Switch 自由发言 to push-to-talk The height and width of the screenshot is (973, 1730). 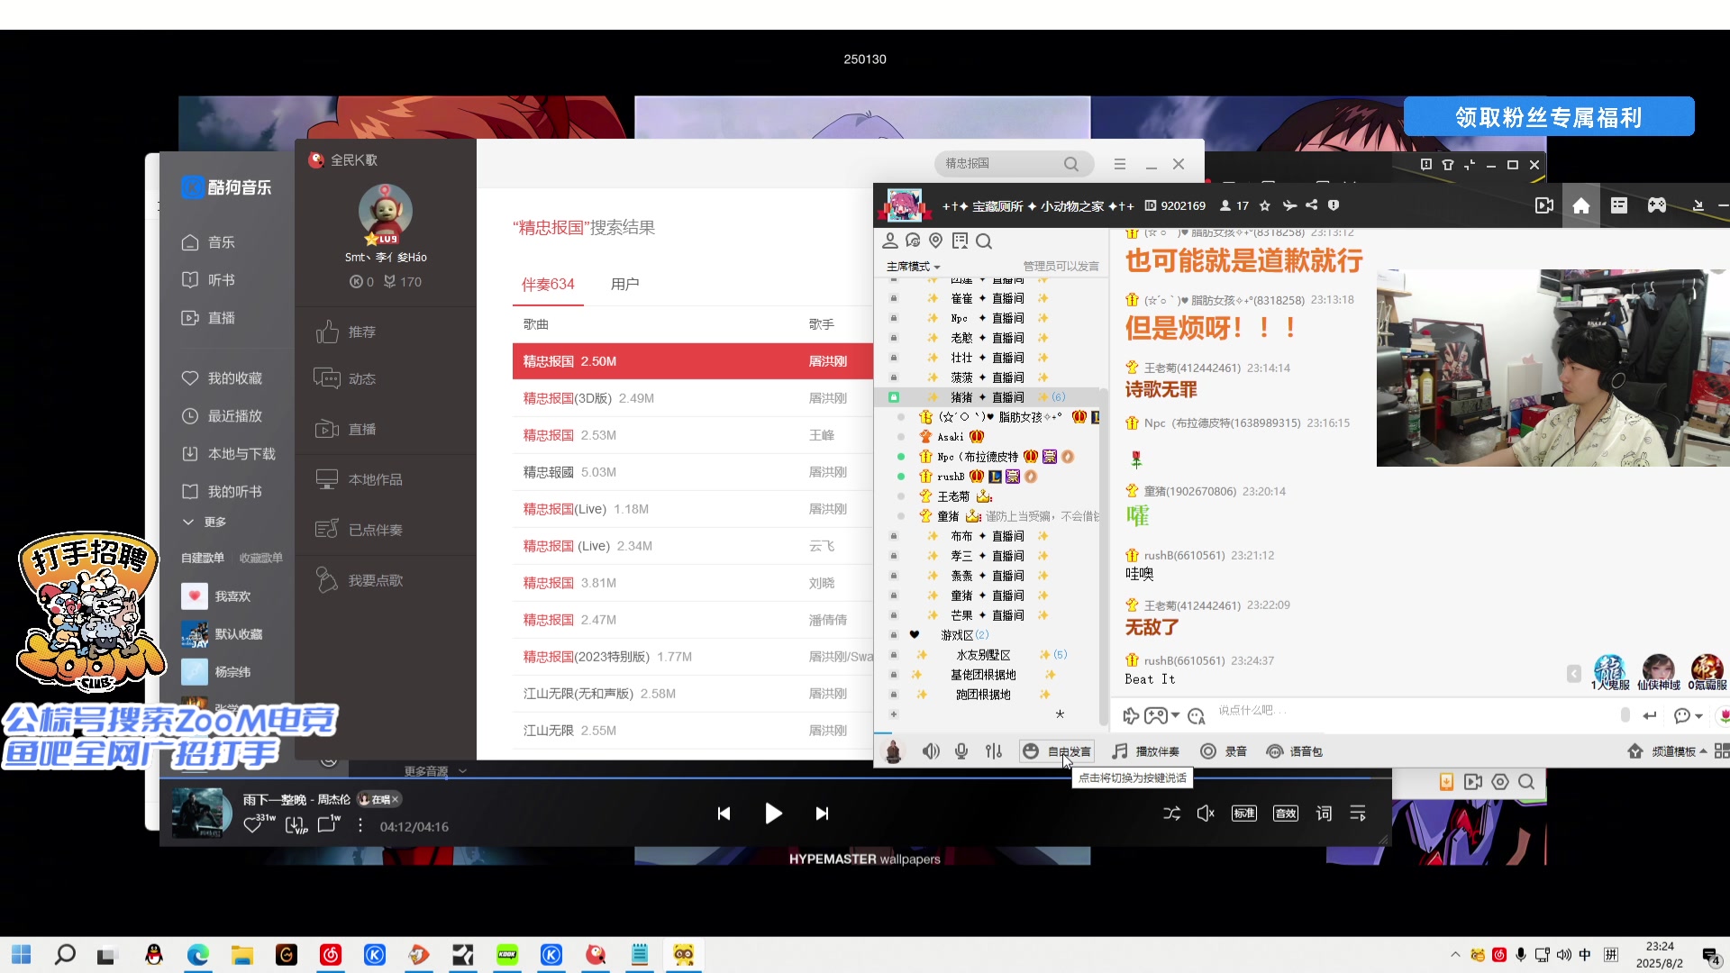tap(1057, 751)
